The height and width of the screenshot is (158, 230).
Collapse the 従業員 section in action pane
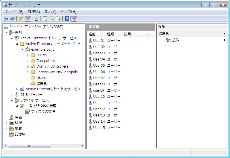point(224,33)
